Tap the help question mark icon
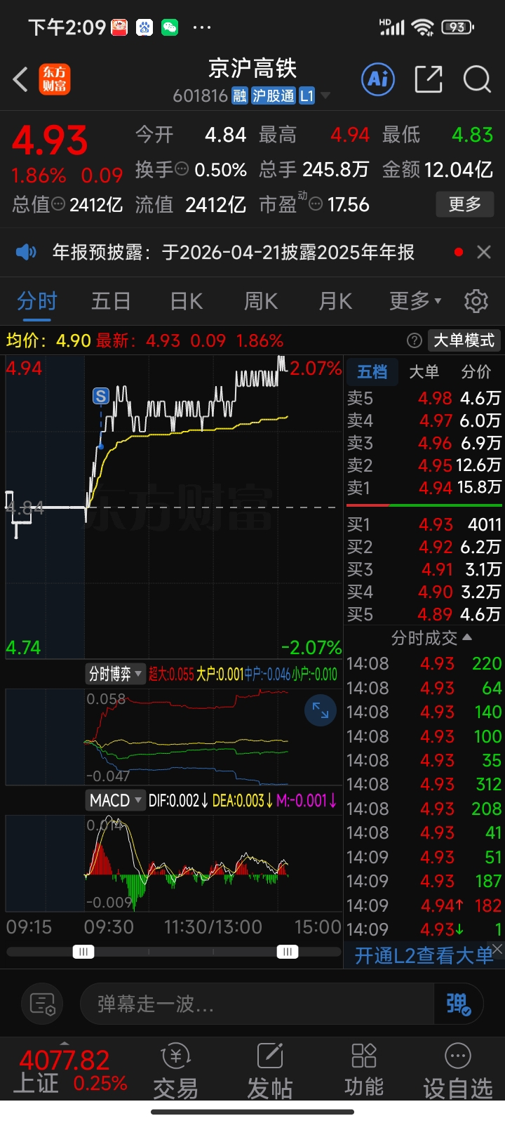The width and height of the screenshot is (505, 1123). pos(415,341)
